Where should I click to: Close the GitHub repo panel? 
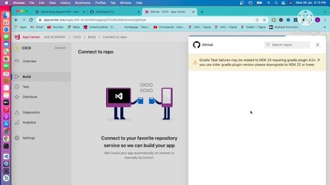318,45
